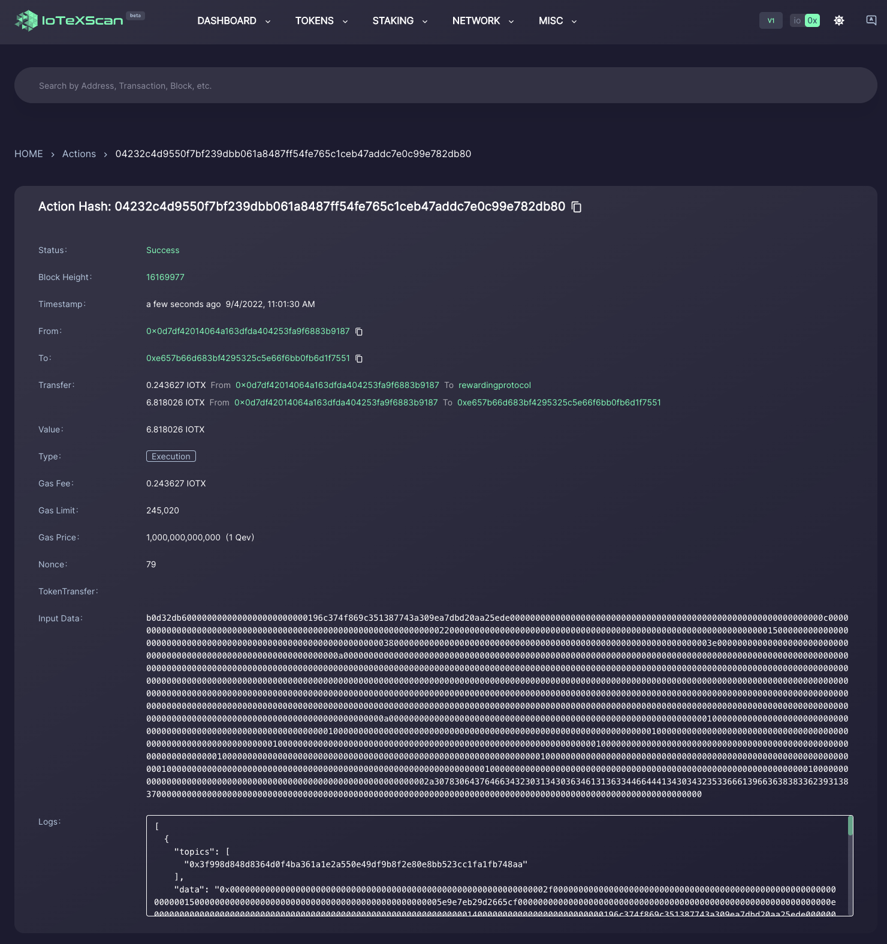Viewport: 887px width, 944px height.
Task: Expand the TOKENS dropdown chevron
Action: [345, 22]
